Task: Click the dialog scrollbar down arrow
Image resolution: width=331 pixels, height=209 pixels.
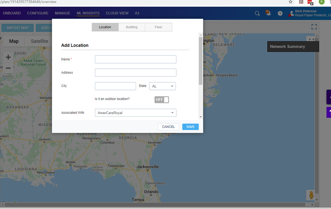Action: [x=200, y=117]
